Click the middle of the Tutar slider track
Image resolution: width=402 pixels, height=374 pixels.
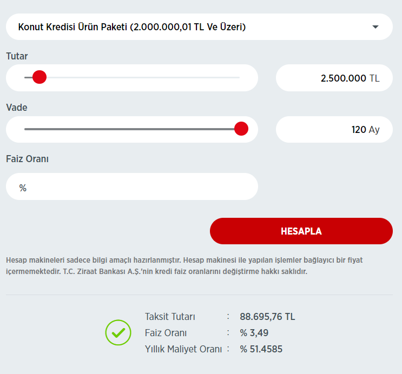click(132, 77)
